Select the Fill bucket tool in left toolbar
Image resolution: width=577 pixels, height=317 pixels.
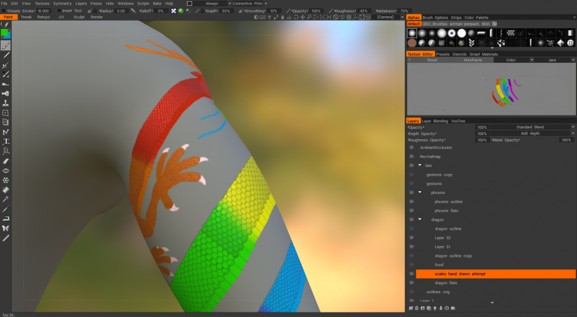tap(6, 190)
